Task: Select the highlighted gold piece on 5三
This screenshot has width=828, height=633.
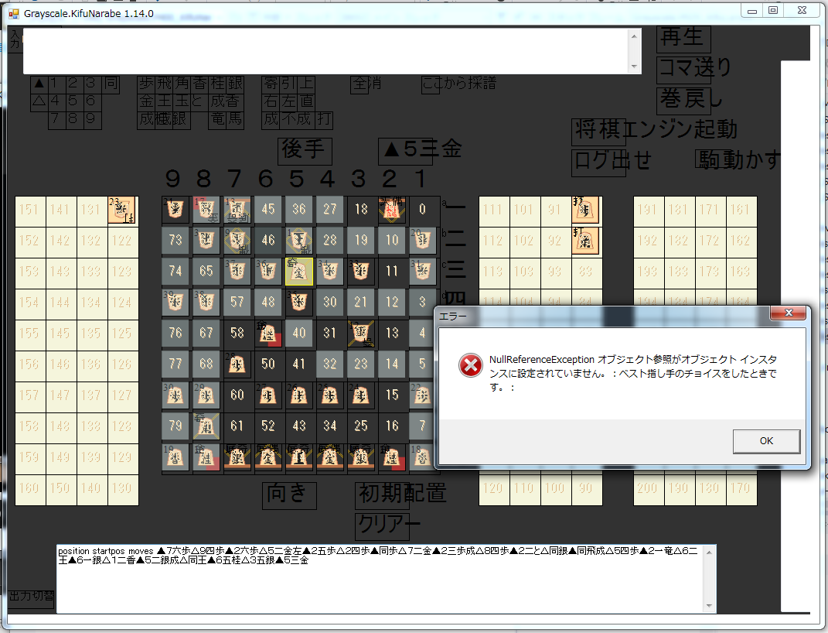Action: 299,271
